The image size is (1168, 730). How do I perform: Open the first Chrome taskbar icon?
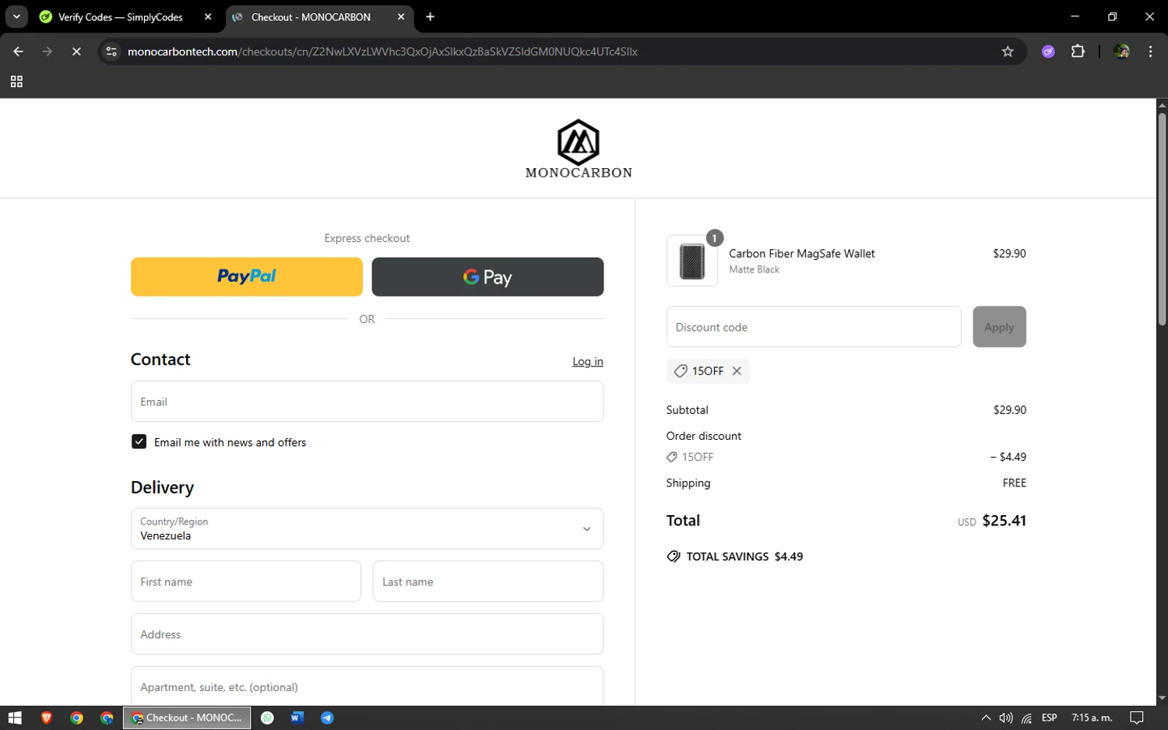(76, 718)
